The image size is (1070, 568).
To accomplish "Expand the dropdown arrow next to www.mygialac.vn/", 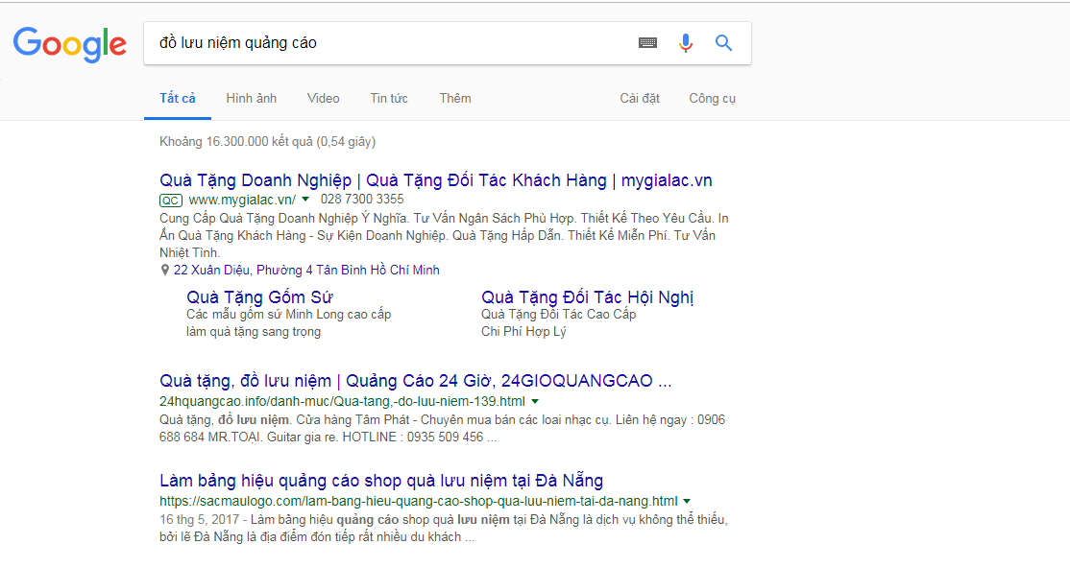I will 305,200.
